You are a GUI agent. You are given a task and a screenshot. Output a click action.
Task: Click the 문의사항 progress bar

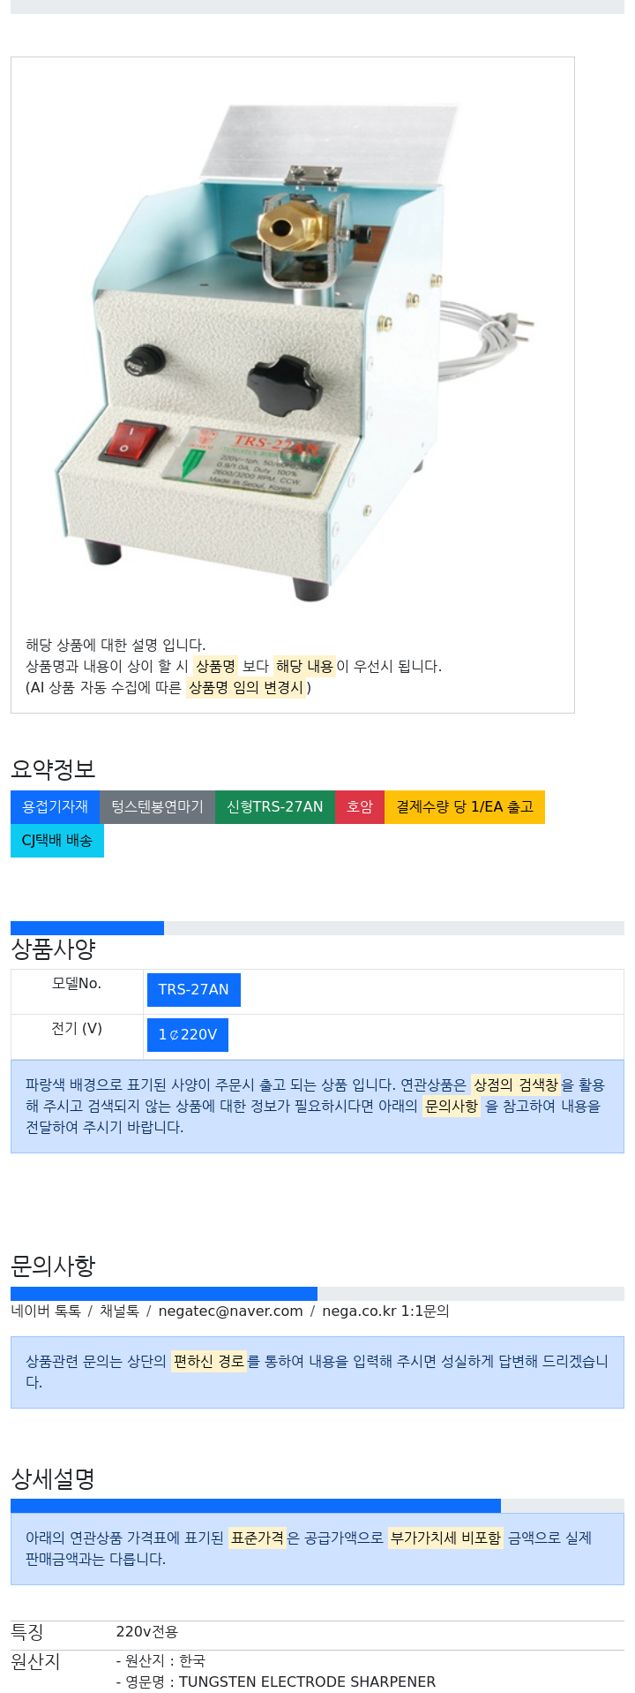pyautogui.click(x=317, y=1294)
